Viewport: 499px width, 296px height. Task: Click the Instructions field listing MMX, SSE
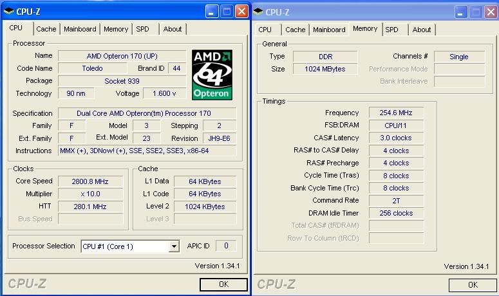click(x=147, y=151)
